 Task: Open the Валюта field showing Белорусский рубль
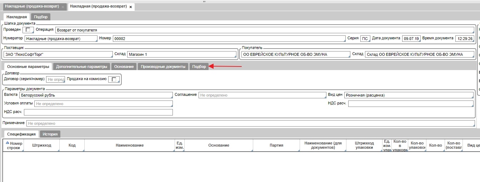pyautogui.click(x=96, y=95)
